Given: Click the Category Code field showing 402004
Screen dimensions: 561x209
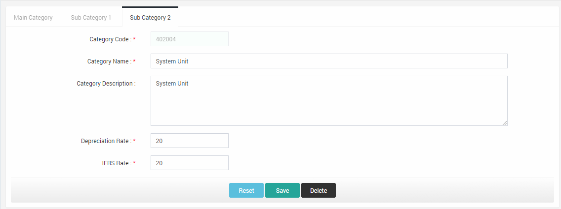Looking at the screenshot, I should (189, 39).
